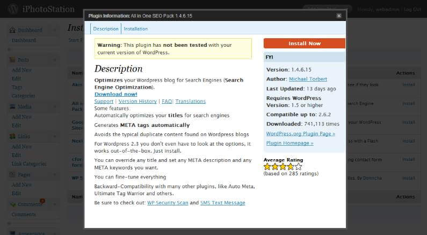
Task: Switch to the Installation tab
Action: click(135, 29)
